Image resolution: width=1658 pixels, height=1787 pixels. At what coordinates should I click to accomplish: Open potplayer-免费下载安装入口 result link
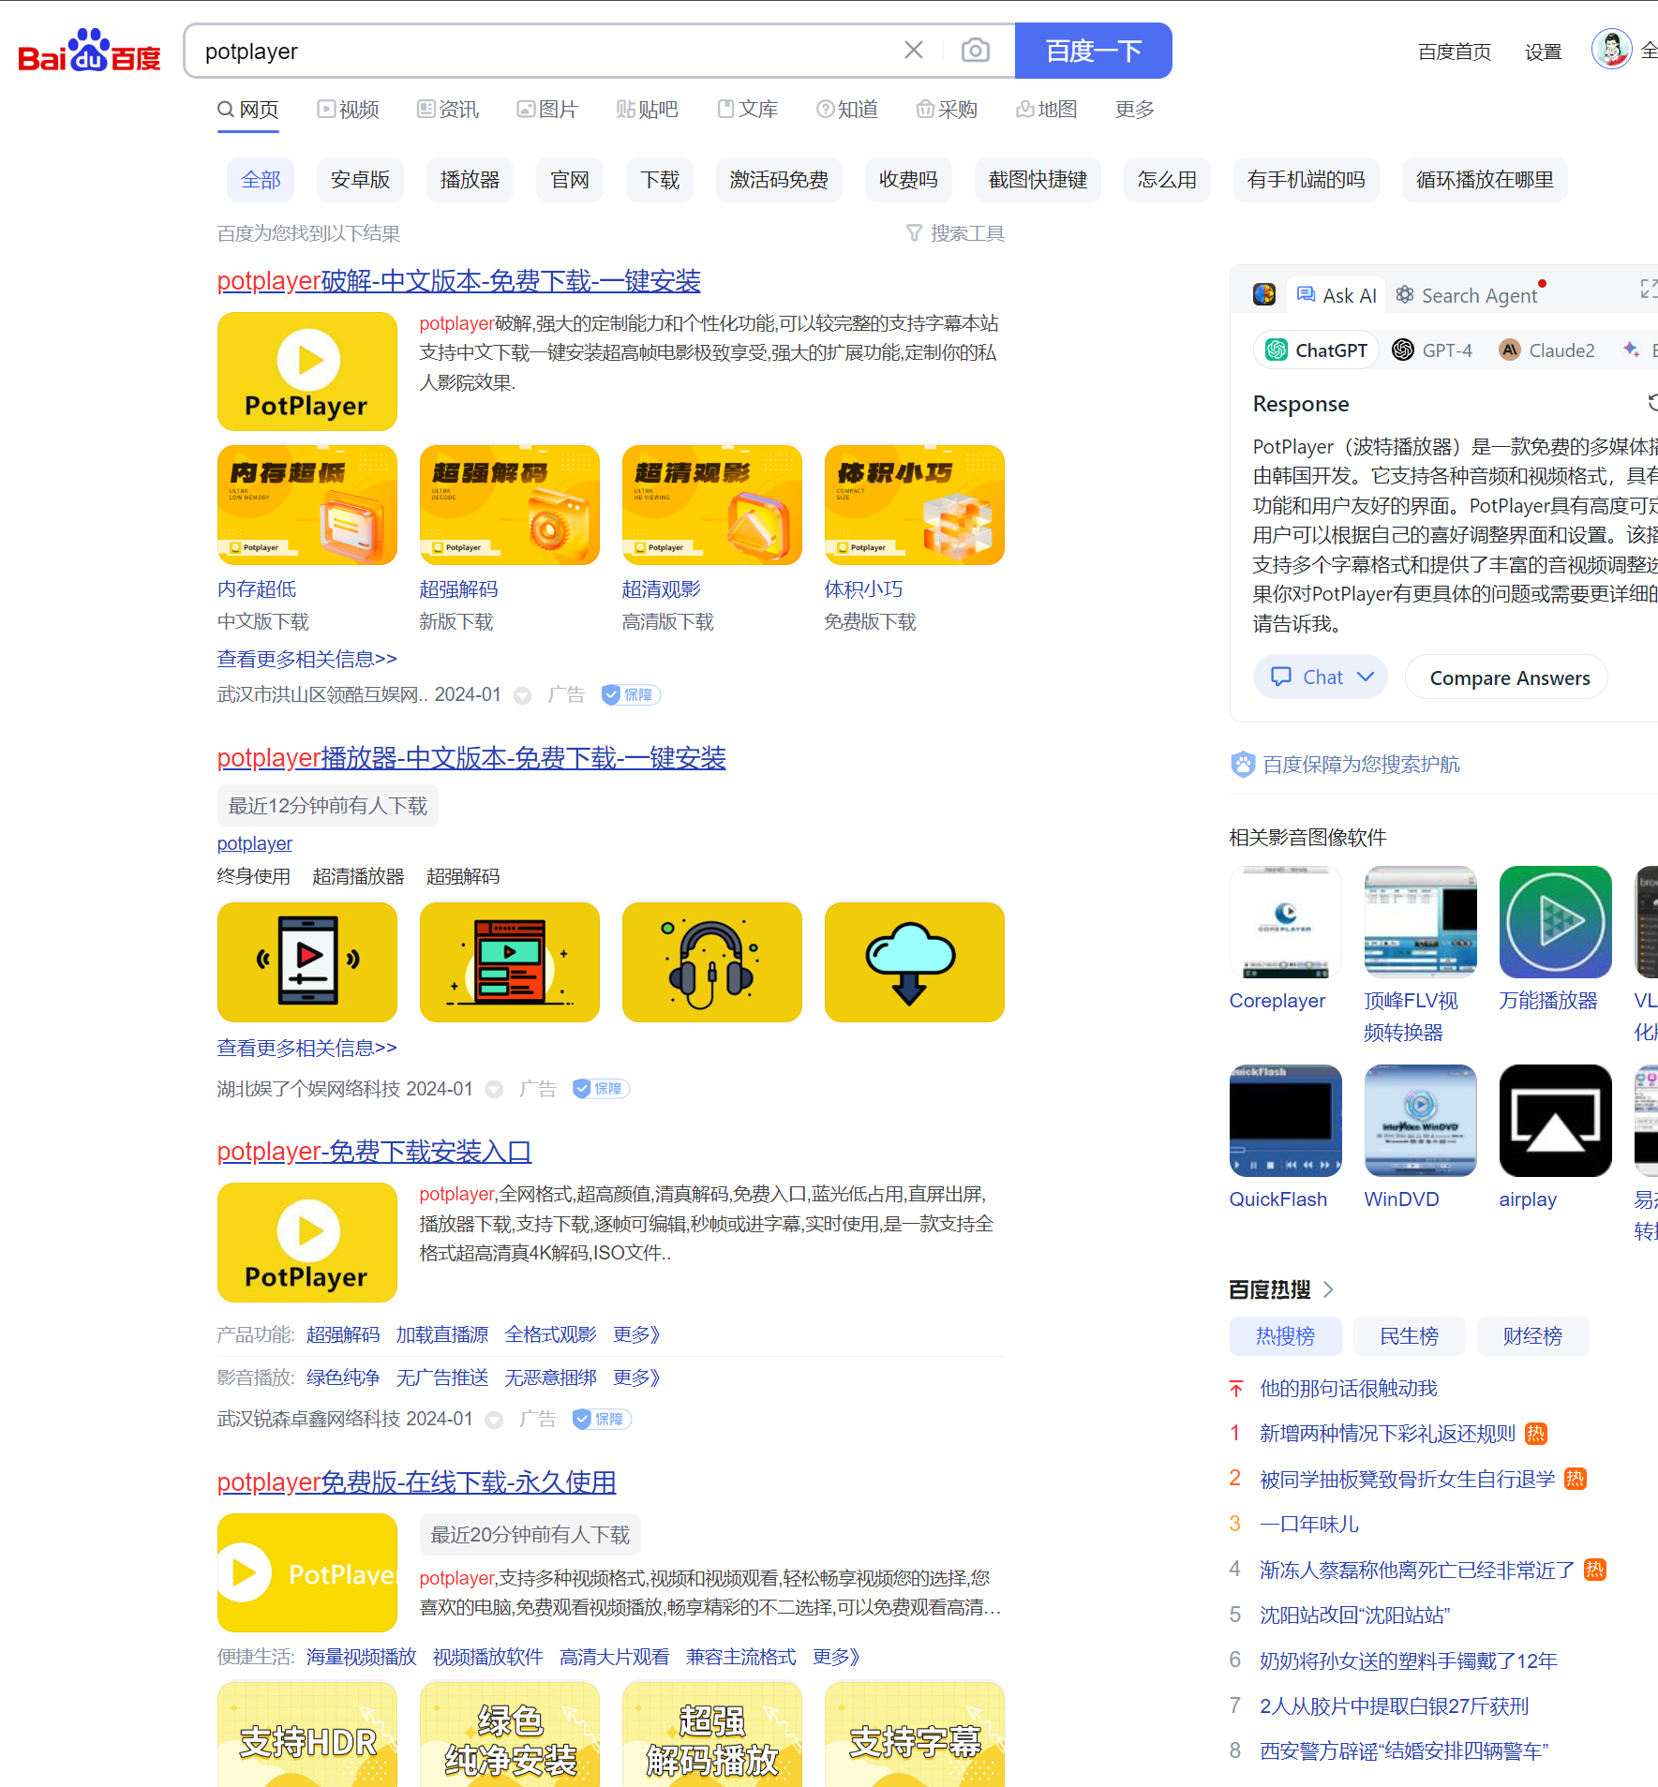coord(374,1151)
